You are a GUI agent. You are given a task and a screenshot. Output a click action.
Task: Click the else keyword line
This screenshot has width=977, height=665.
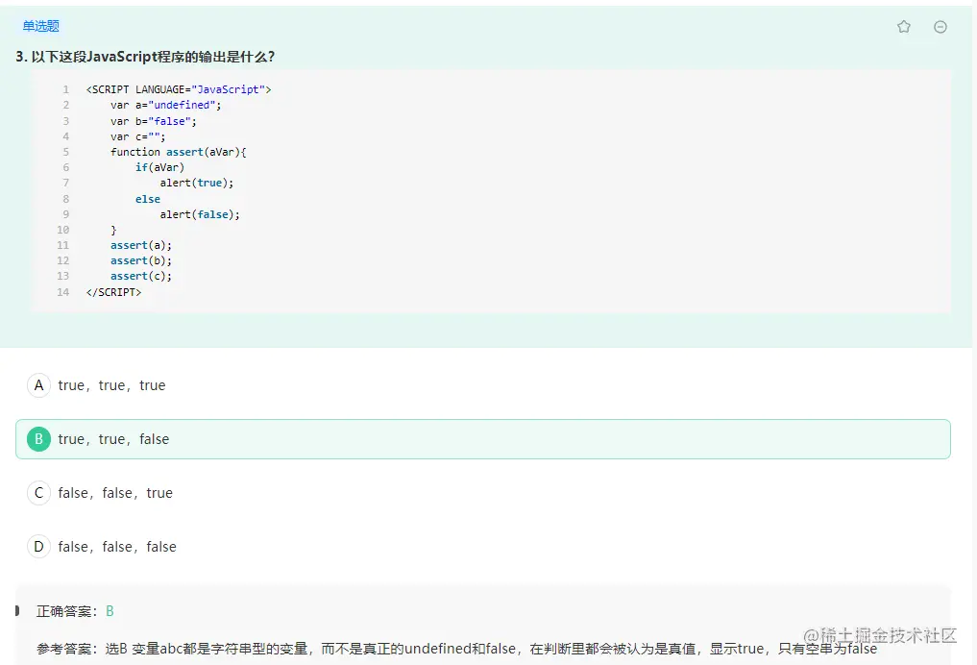pyautogui.click(x=148, y=199)
